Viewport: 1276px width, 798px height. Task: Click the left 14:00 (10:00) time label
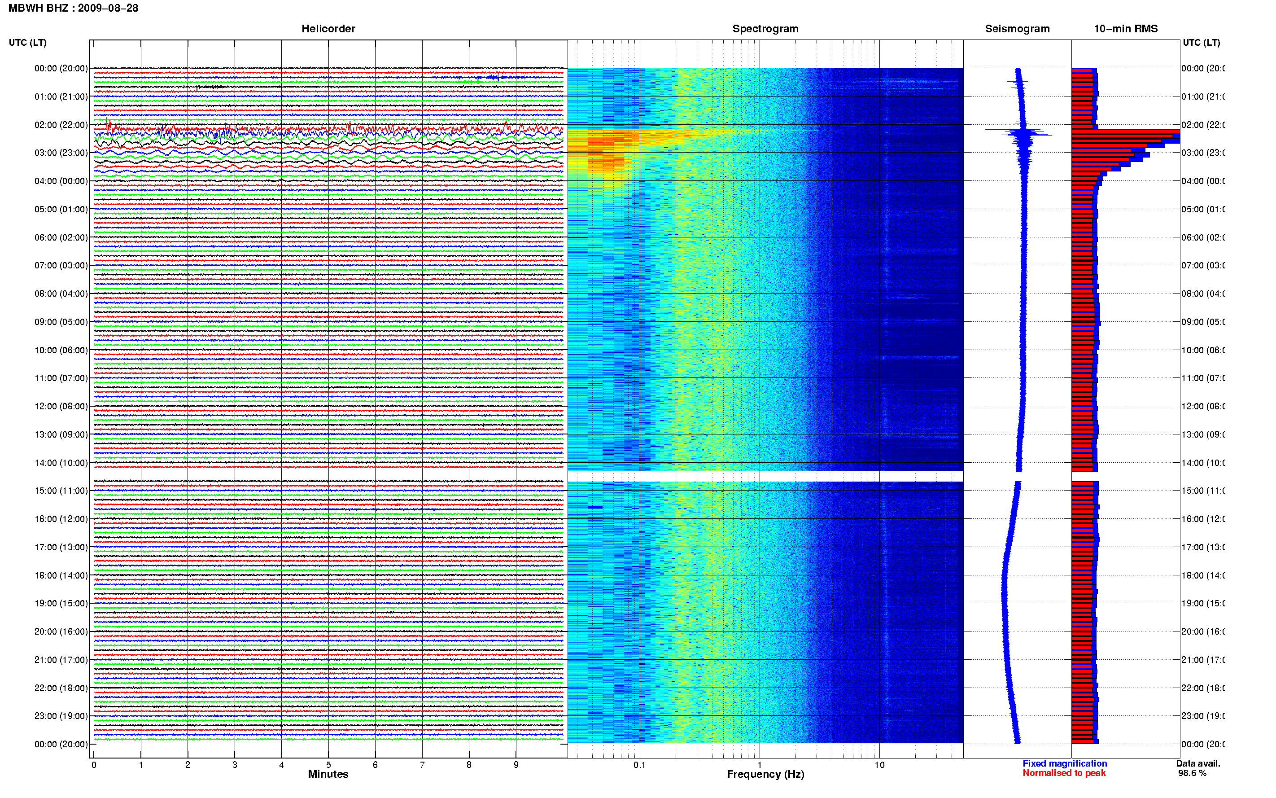(61, 463)
